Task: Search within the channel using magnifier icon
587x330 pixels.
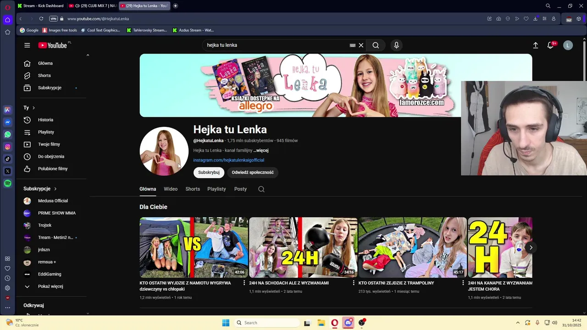Action: pyautogui.click(x=261, y=189)
